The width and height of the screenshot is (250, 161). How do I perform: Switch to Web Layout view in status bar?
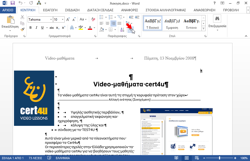(x=197, y=158)
